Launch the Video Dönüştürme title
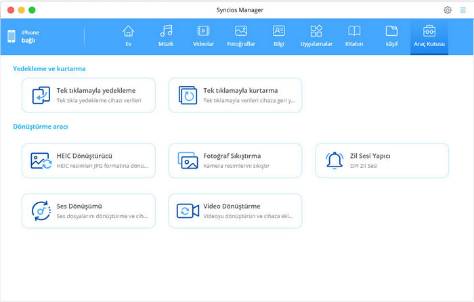Screen dimensions: 474x302 (x=232, y=206)
